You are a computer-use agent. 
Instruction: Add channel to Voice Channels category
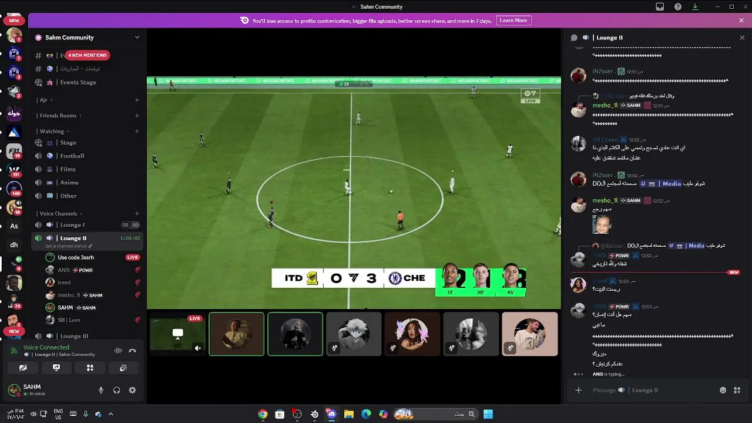point(137,214)
